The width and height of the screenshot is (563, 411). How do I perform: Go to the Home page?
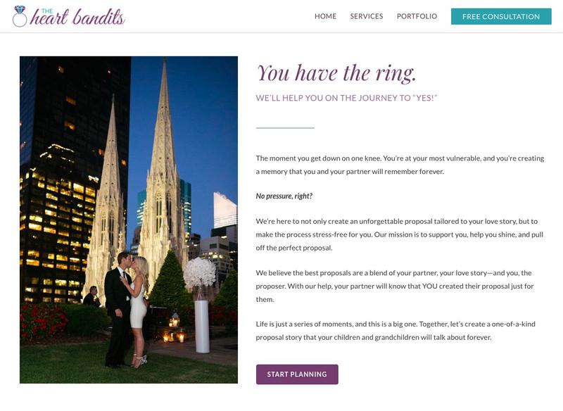click(x=325, y=16)
